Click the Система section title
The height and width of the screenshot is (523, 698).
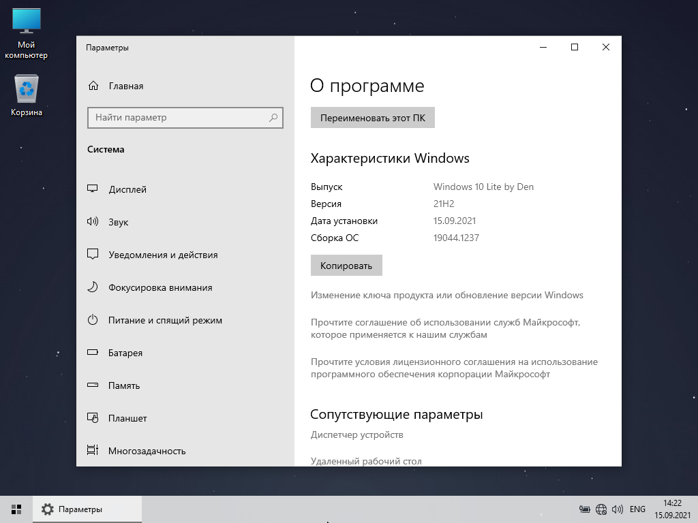106,149
